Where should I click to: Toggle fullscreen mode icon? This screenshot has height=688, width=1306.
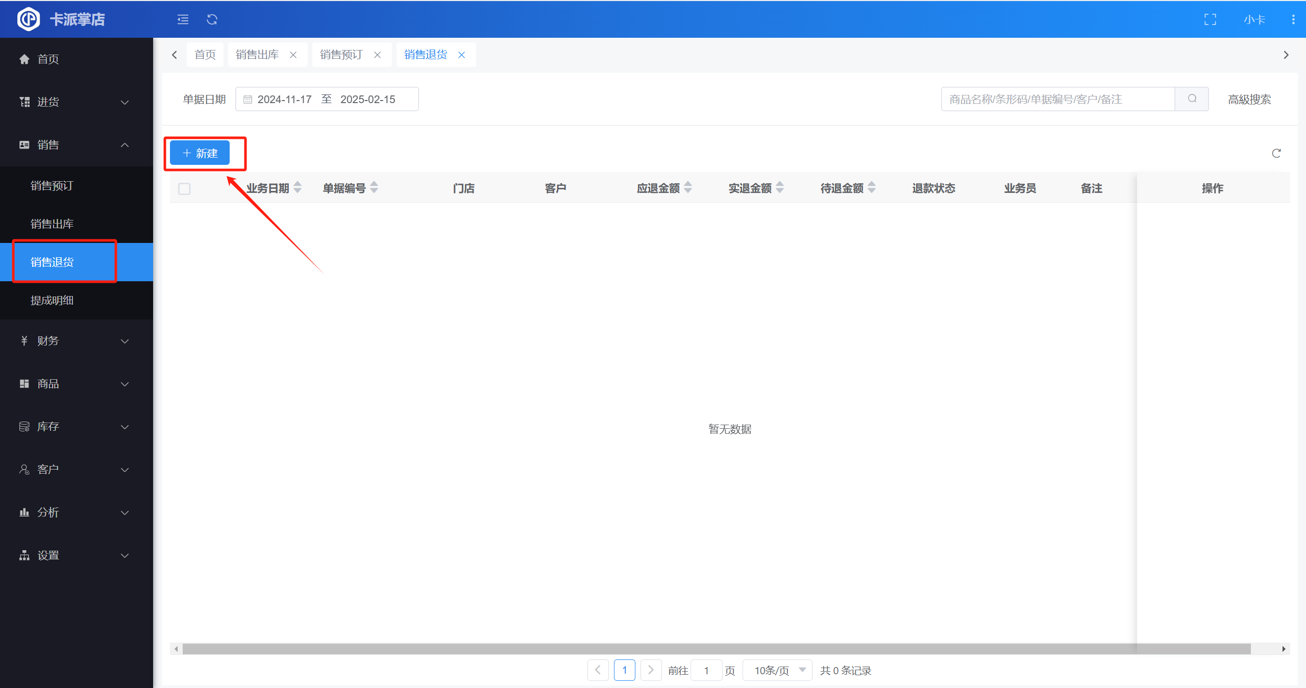click(x=1210, y=19)
